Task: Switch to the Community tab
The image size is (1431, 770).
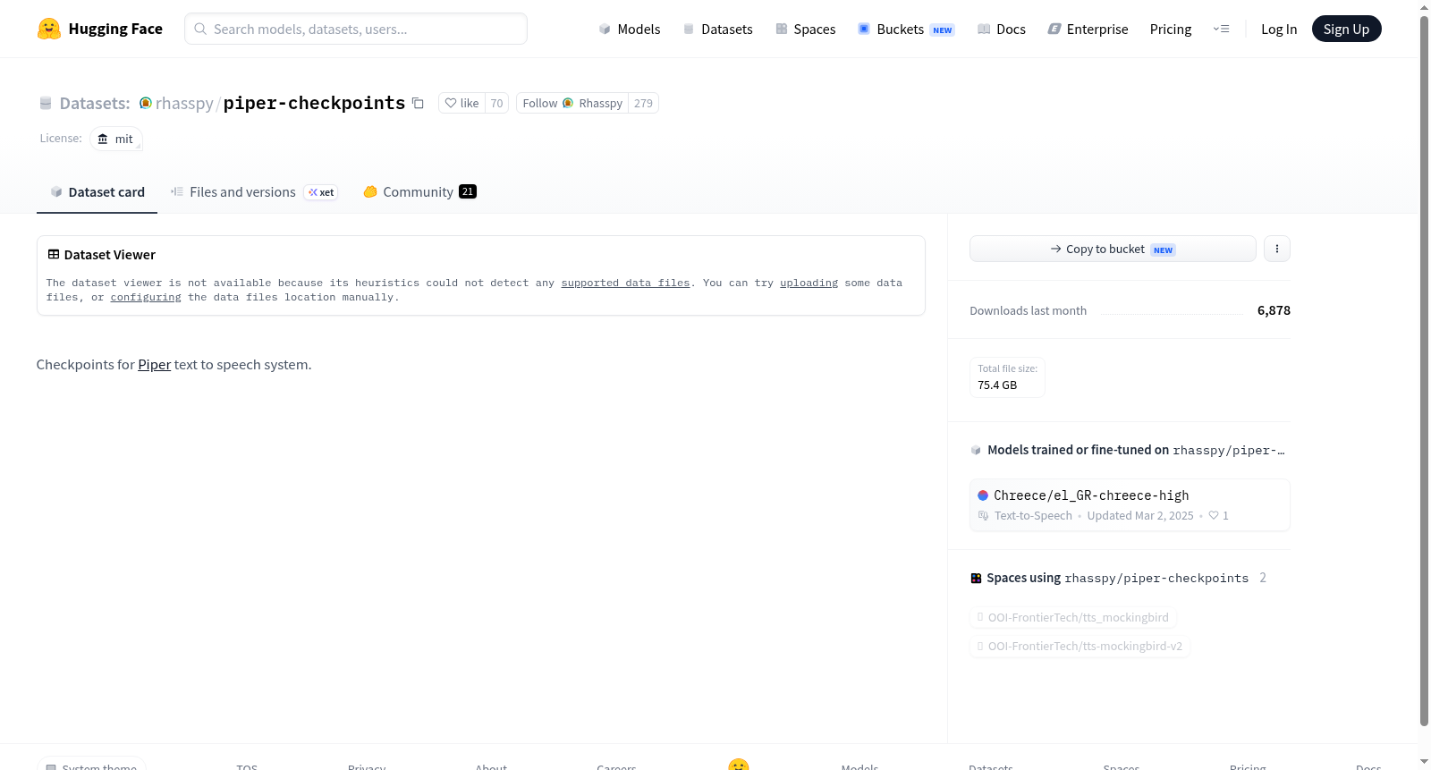Action: point(419,192)
